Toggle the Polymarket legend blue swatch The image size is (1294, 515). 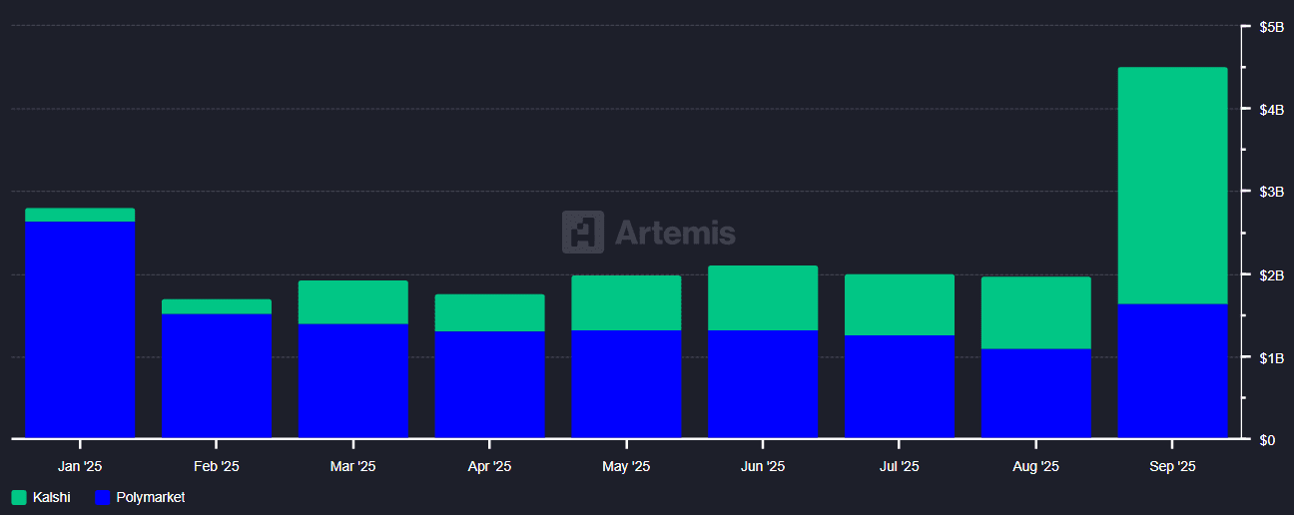[x=102, y=497]
